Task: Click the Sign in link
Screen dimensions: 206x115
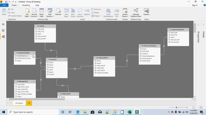Action: tap(195, 5)
